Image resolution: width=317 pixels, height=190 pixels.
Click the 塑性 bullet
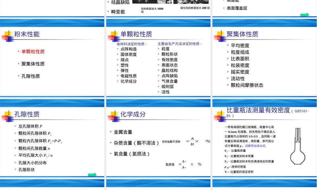[x=125, y=65]
